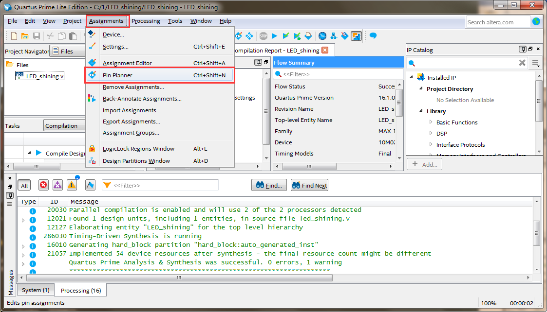
Task: Expand the Interface Protocols category
Action: (431, 144)
